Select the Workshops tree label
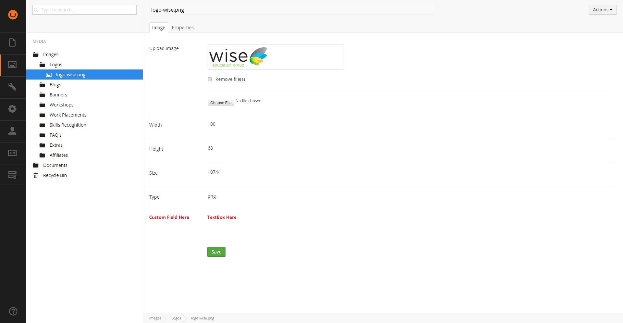Image resolution: width=623 pixels, height=323 pixels. 62,105
